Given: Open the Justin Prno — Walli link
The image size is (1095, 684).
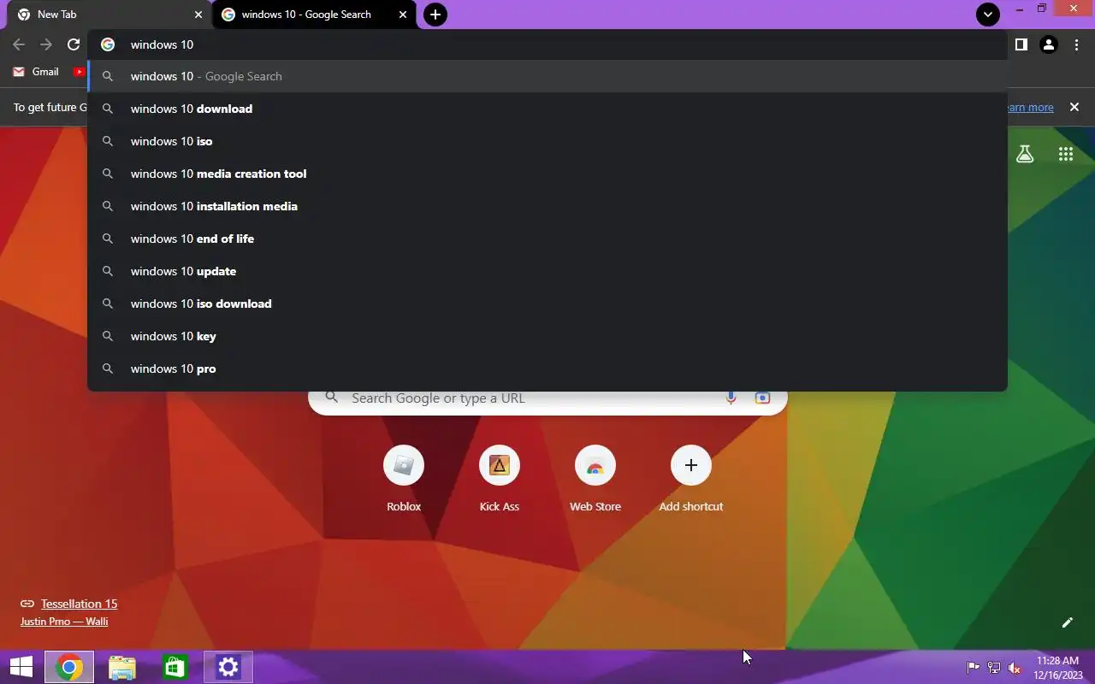Looking at the screenshot, I should (x=64, y=622).
